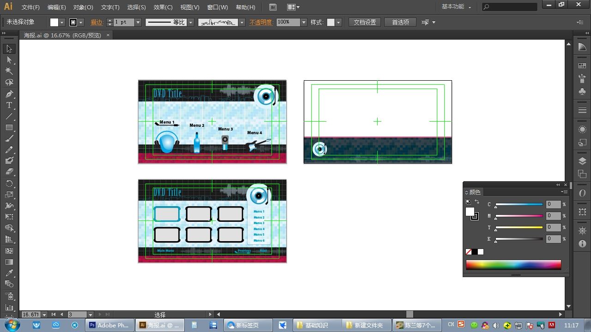Open the 效果(C) menu

click(163, 7)
